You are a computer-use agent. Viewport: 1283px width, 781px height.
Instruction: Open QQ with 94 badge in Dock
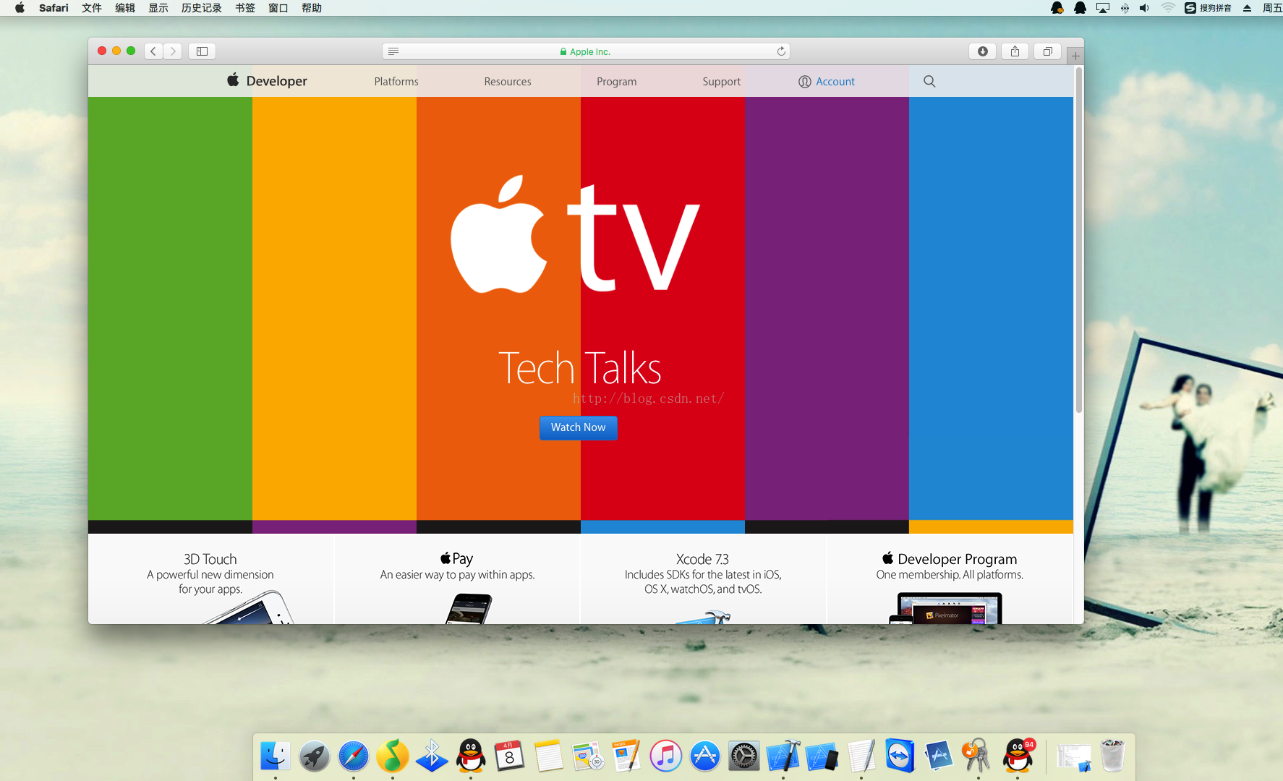point(1018,756)
